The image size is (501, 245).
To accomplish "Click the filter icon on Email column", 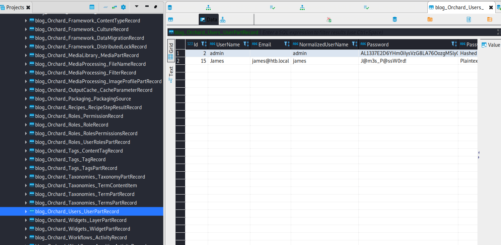I will pos(286,44).
